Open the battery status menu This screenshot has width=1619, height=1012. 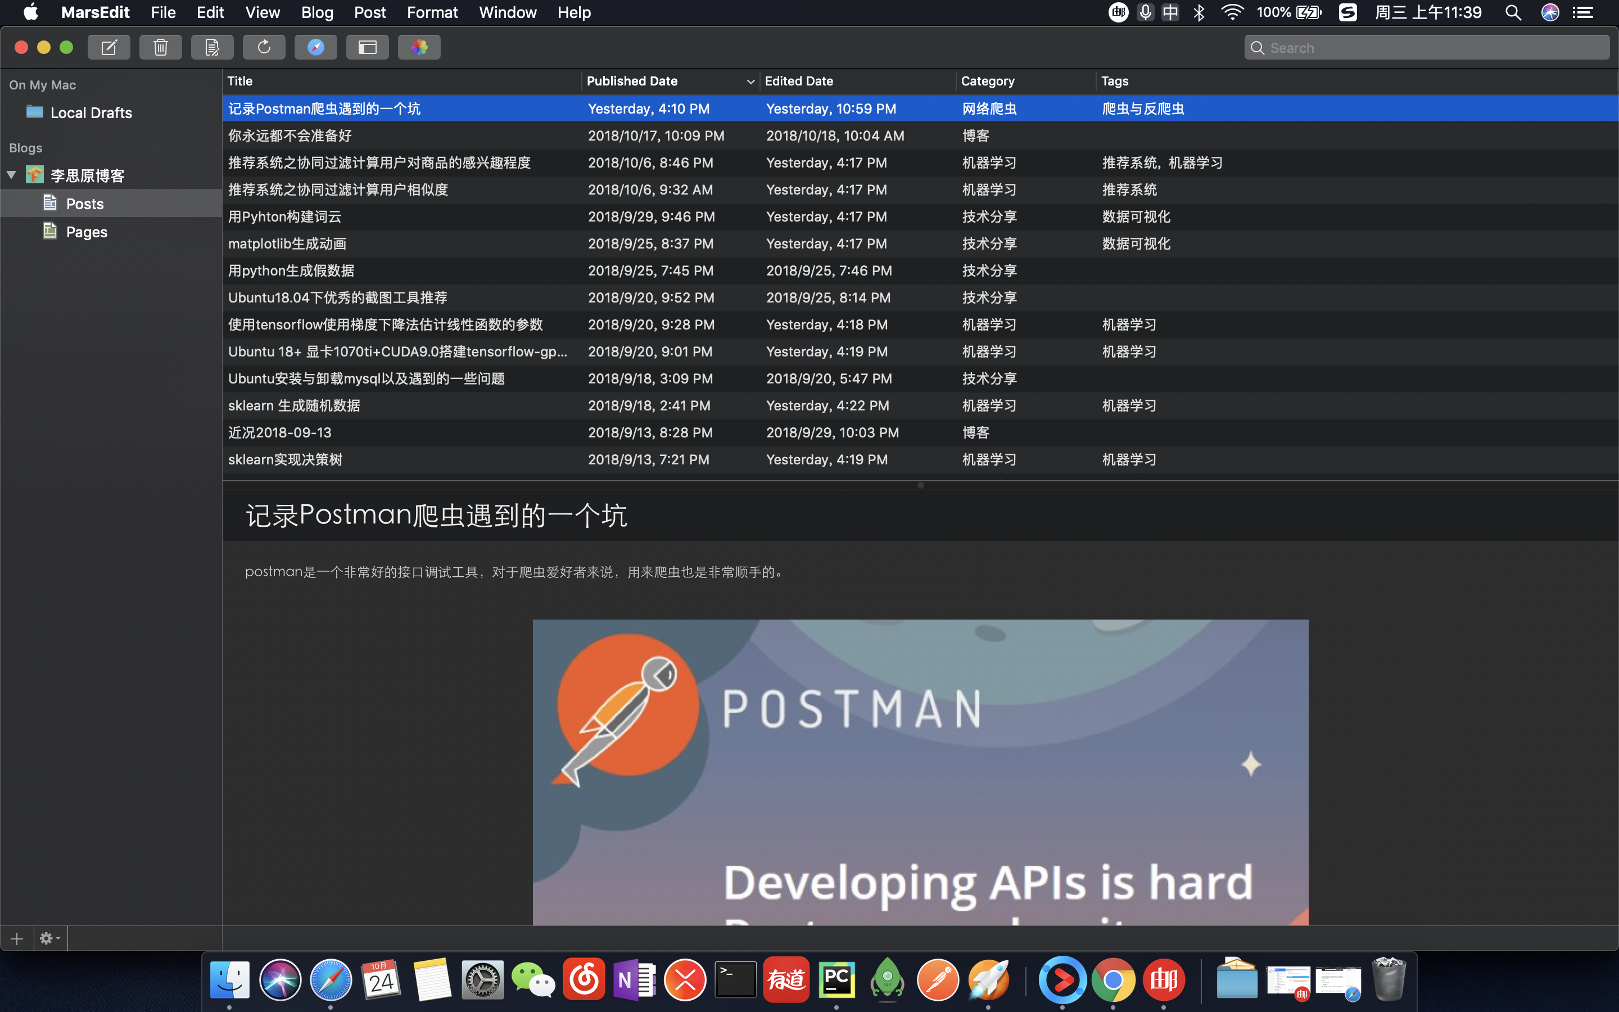coord(1288,12)
